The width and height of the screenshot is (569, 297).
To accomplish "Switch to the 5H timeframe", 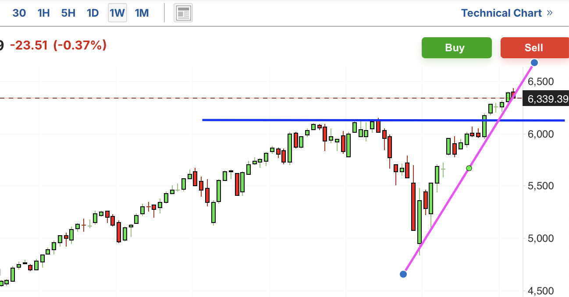I will 68,13.
